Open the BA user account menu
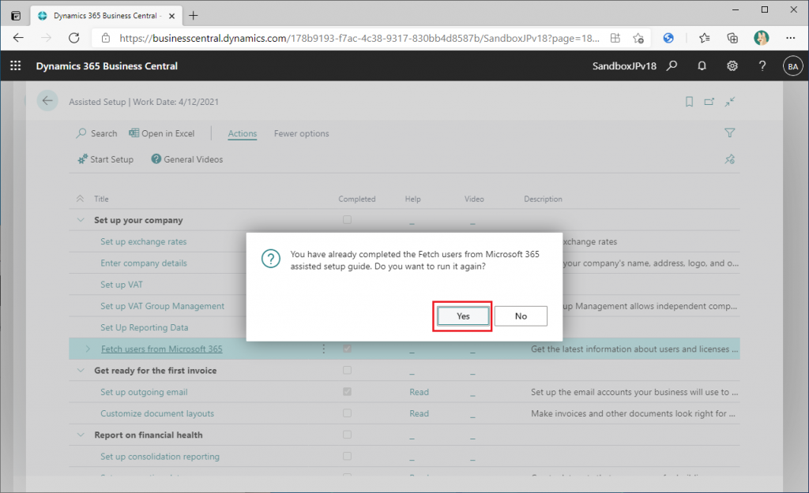Screen dimensions: 809x493 (x=793, y=66)
